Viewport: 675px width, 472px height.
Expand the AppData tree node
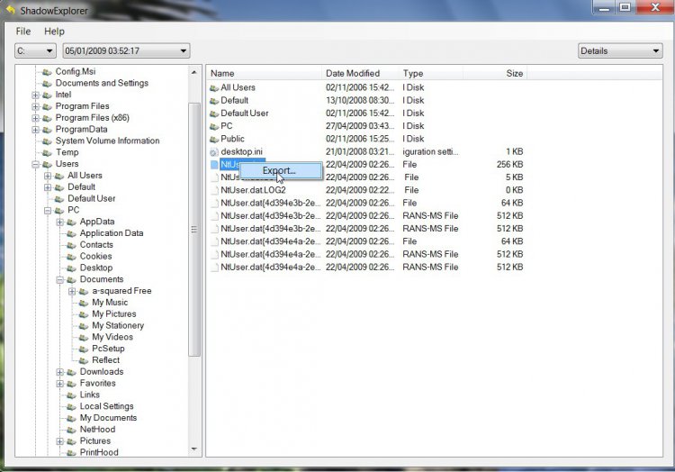pos(59,222)
